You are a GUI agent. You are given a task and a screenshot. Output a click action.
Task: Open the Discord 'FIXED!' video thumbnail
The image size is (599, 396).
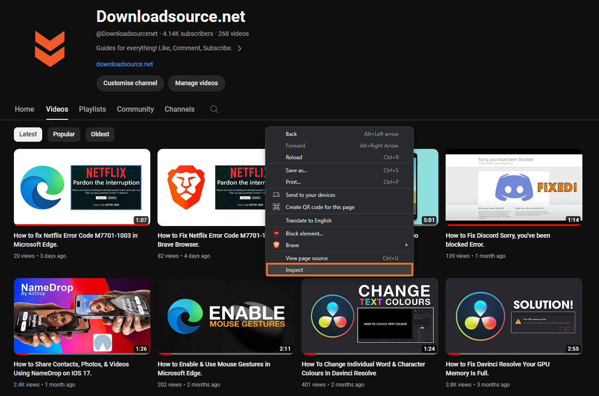[x=514, y=187]
